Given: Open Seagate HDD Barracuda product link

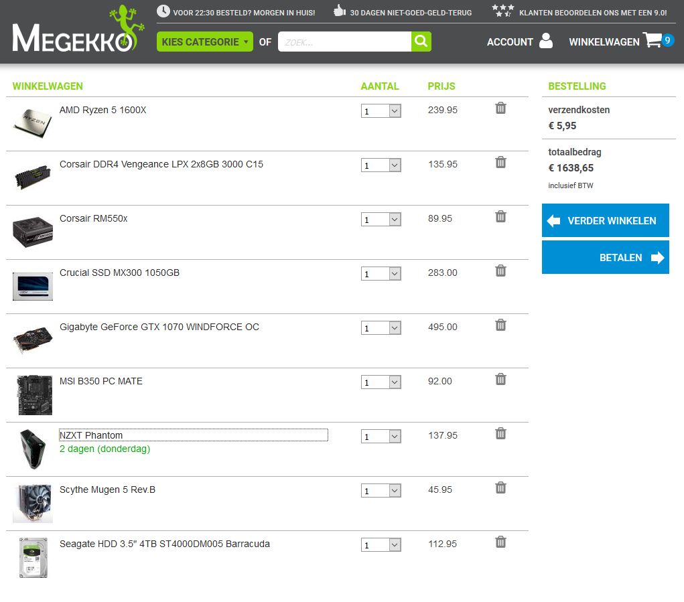Looking at the screenshot, I should pos(164,544).
